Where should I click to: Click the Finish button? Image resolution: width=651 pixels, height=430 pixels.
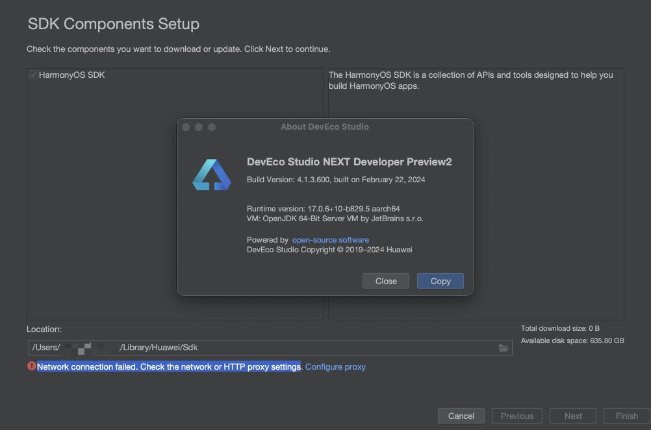coord(626,416)
